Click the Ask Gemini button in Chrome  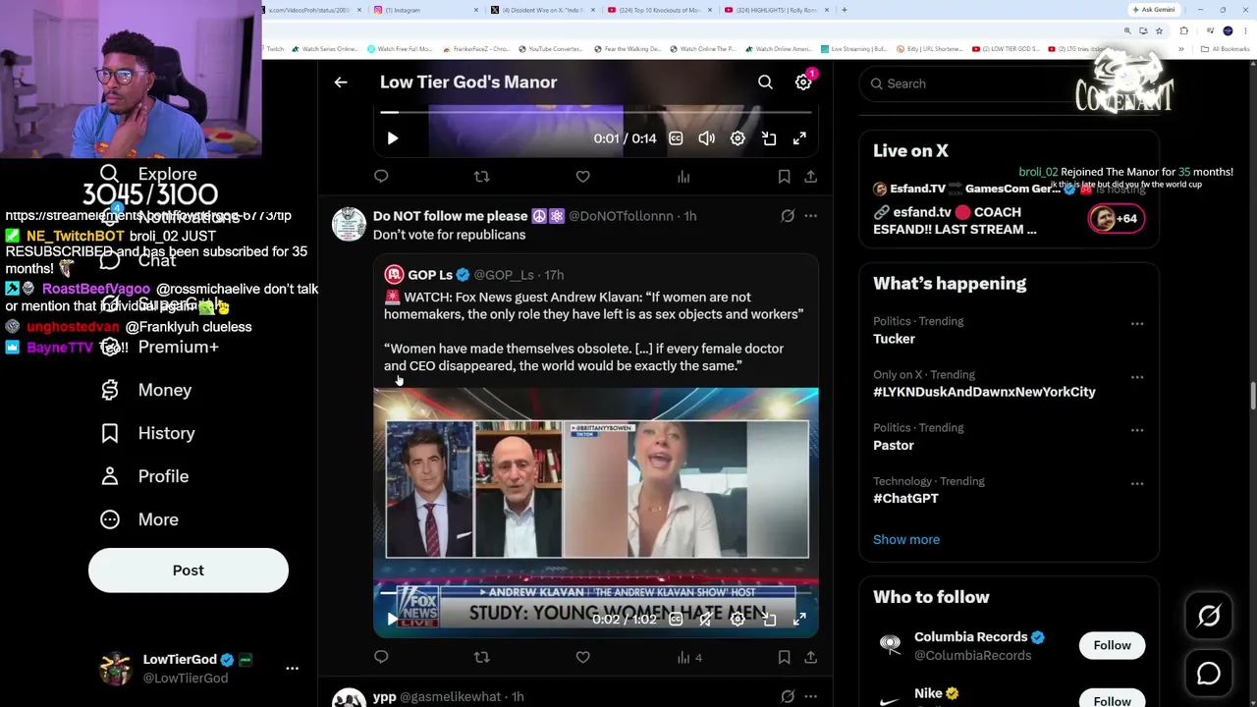point(1154,10)
